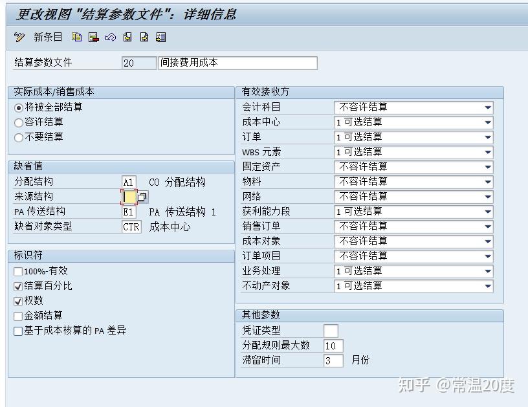The image size is (528, 407).
Task: Click the 删除 delete entry icon
Action: (94, 38)
